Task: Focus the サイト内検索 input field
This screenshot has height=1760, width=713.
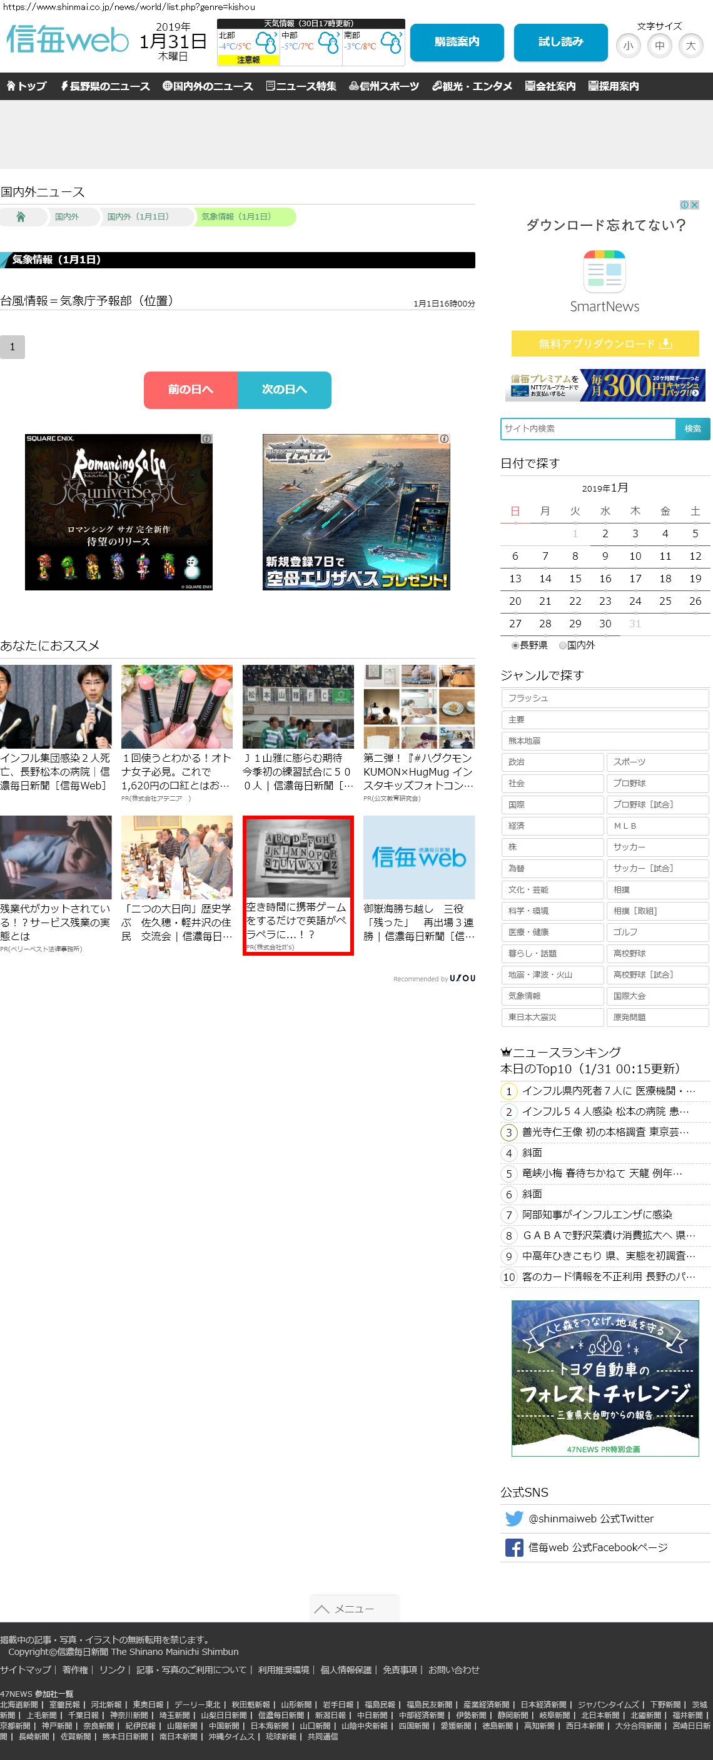Action: pyautogui.click(x=588, y=428)
